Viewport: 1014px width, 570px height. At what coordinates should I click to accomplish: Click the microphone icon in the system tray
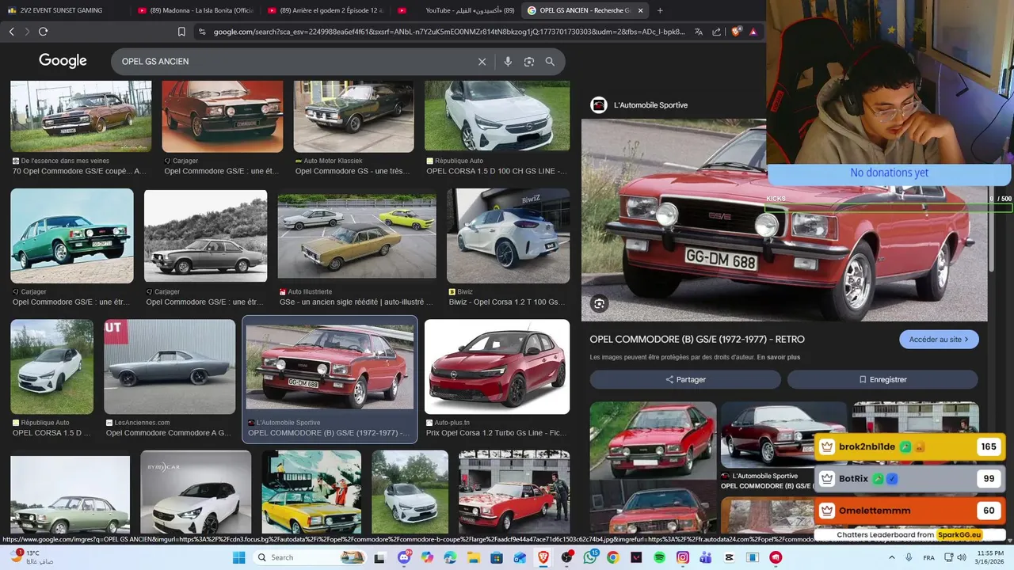[x=909, y=557]
